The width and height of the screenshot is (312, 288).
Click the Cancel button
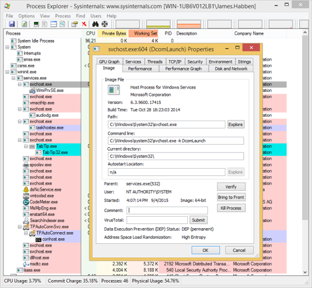(239, 250)
